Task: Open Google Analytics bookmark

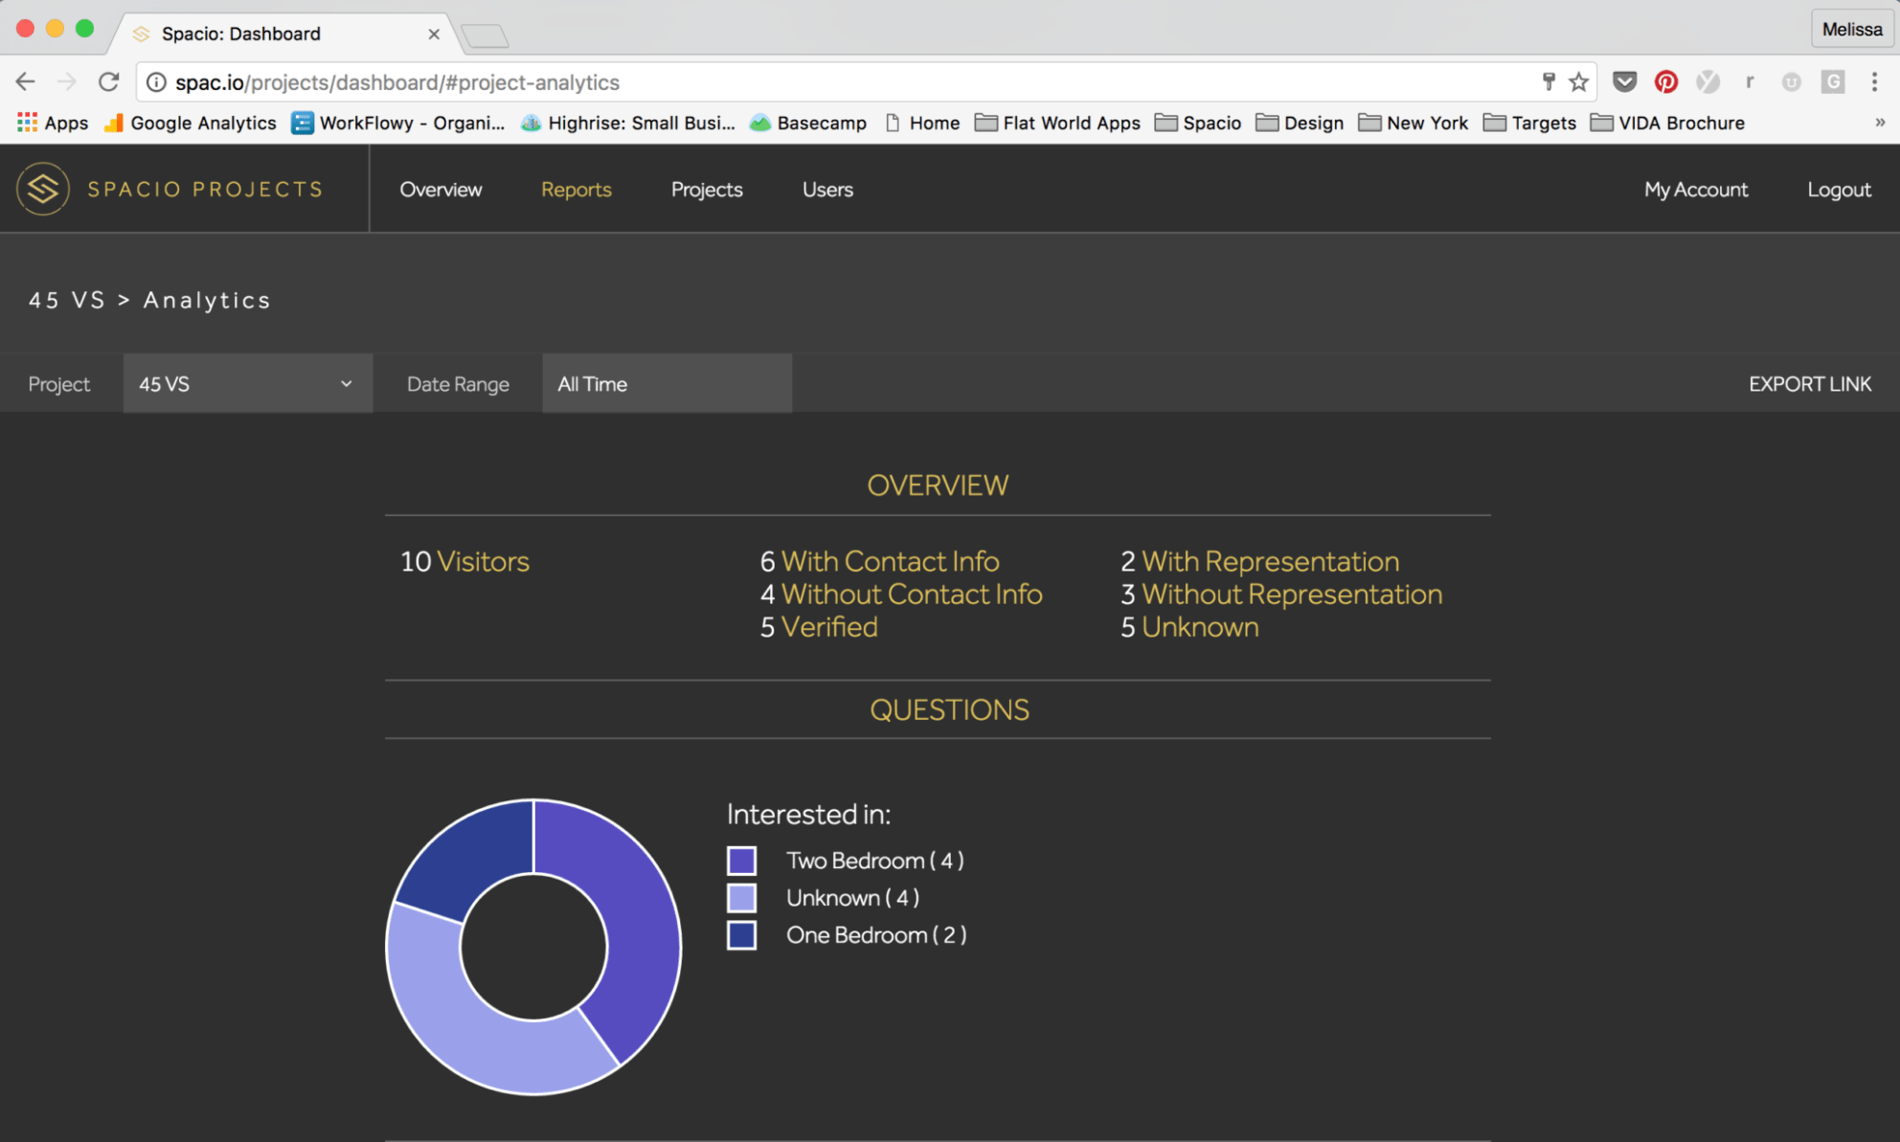Action: (190, 123)
